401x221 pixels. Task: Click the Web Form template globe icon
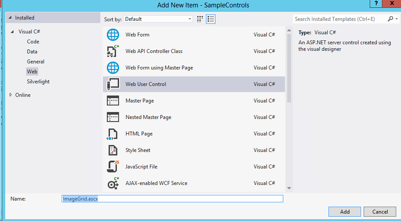click(x=113, y=35)
